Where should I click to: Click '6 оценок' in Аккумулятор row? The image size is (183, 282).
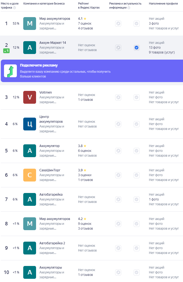coord(85,151)
